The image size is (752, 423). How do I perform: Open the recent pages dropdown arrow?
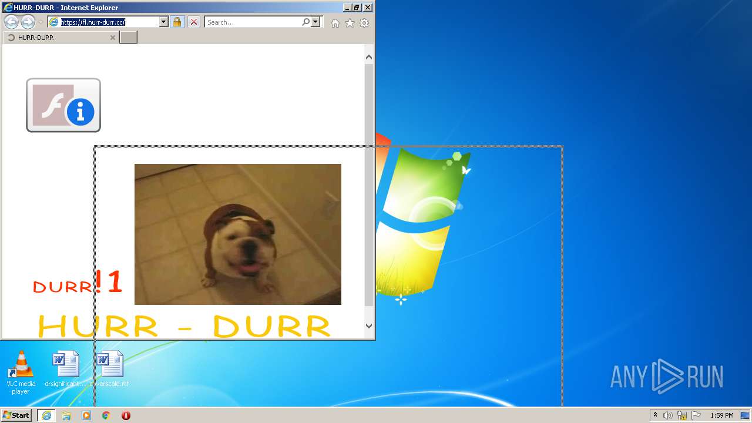tap(41, 22)
